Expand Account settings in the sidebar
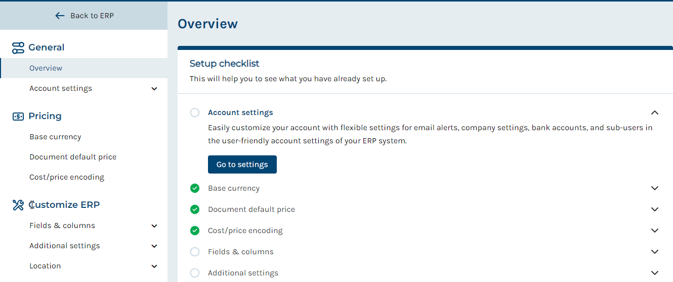Screen dimensions: 673x282 click(x=154, y=89)
